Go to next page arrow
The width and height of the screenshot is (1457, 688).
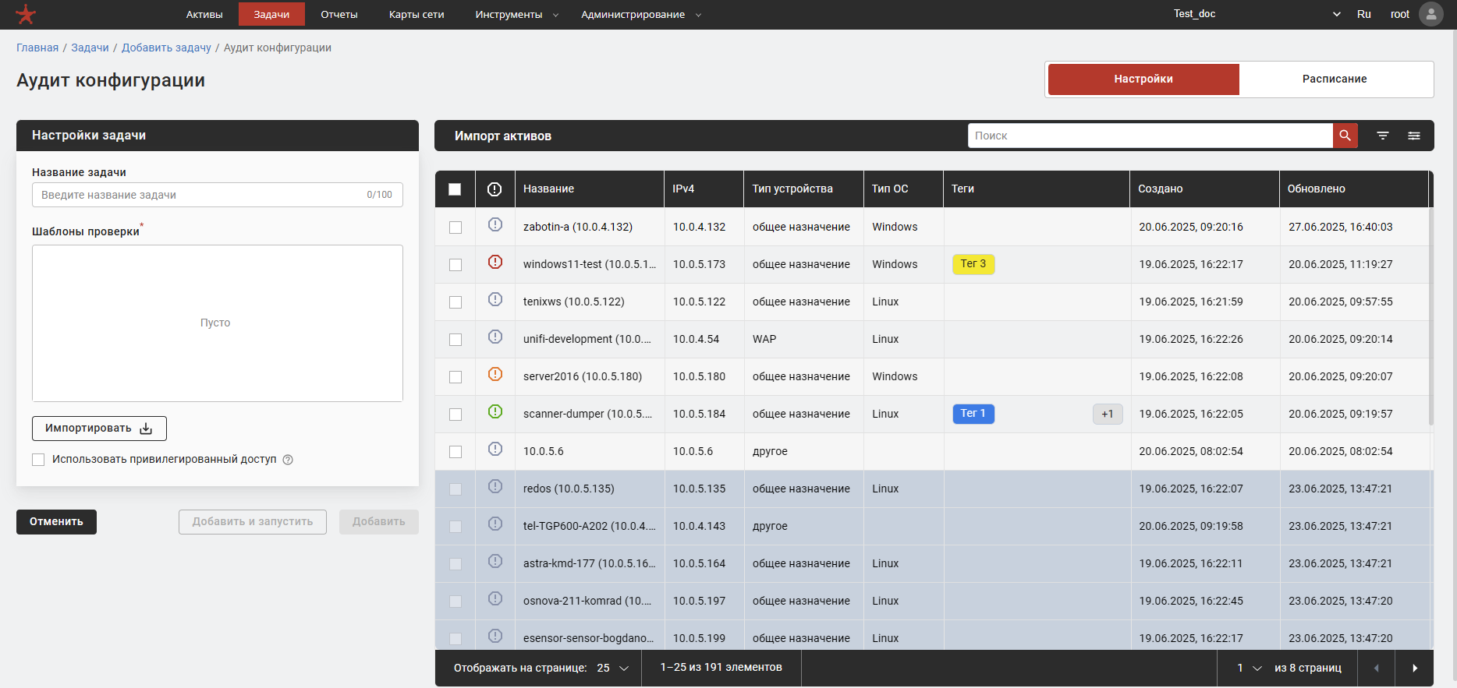click(1414, 668)
